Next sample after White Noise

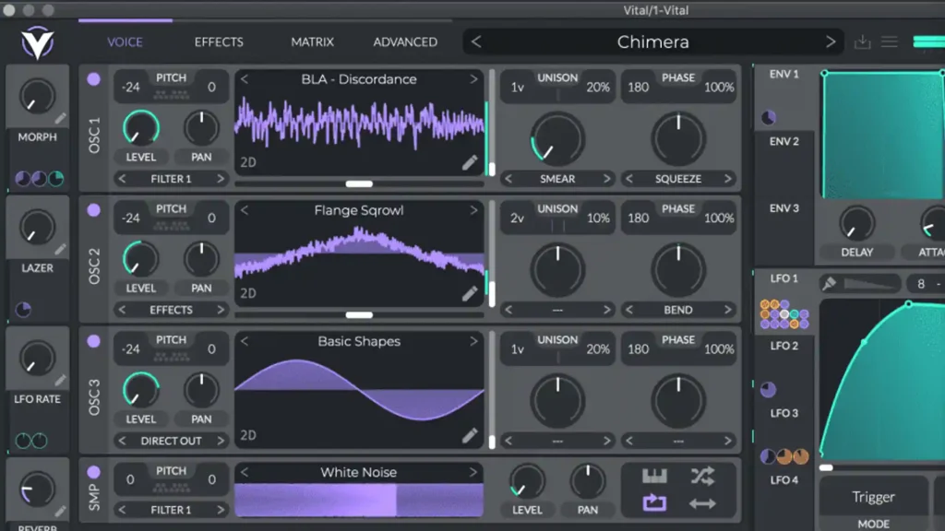473,473
